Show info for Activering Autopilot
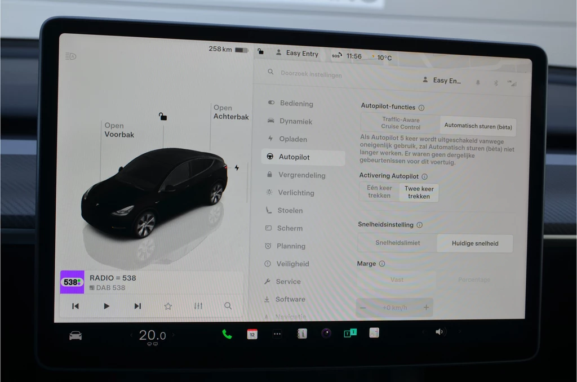Viewport: 577px width, 382px height. [x=424, y=177]
